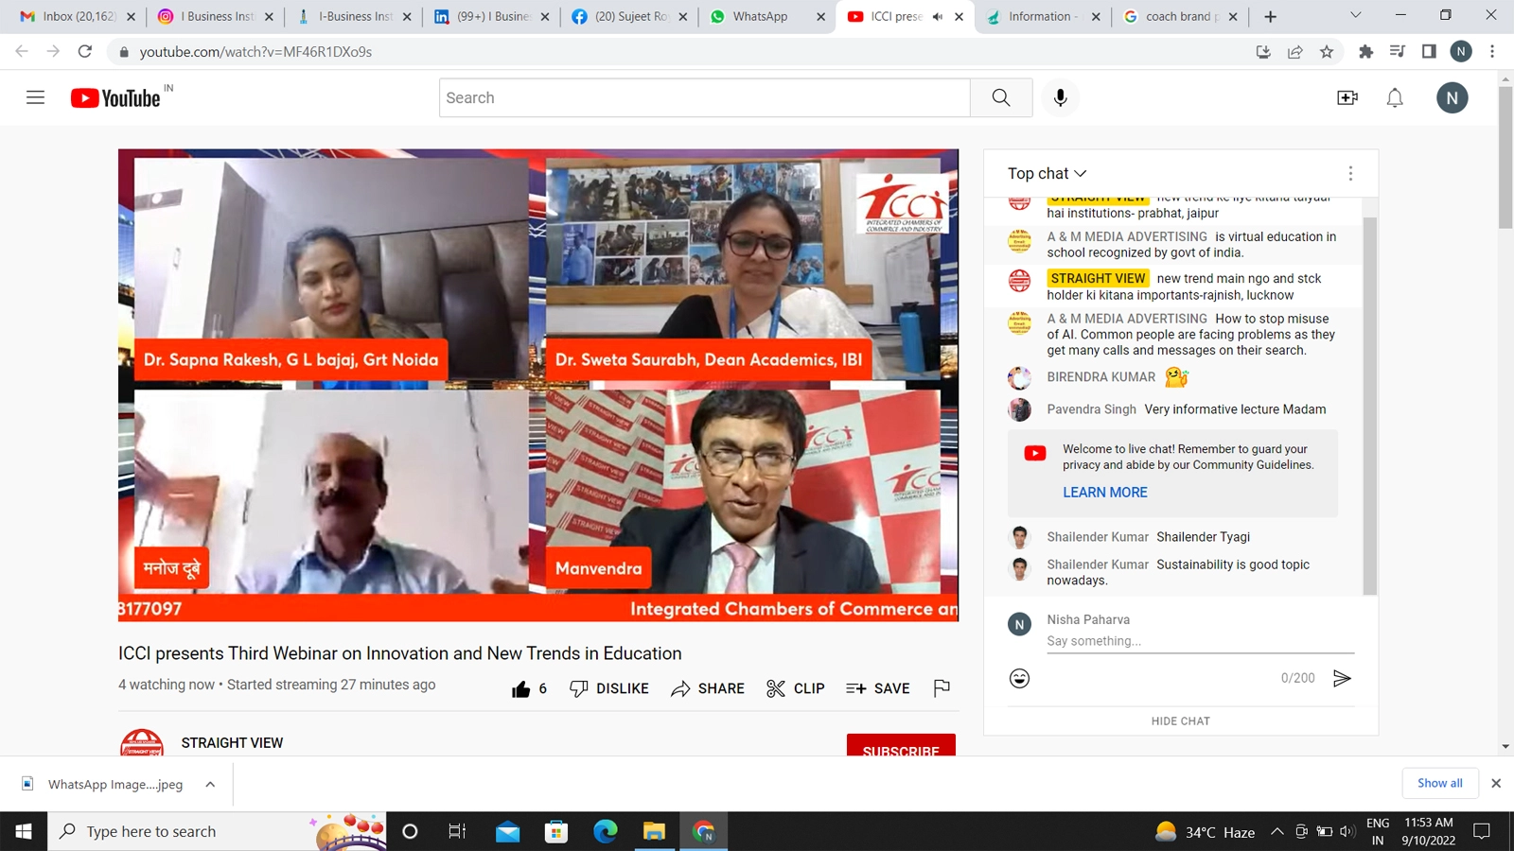This screenshot has height=851, width=1514.
Task: Report the video with the flag icon
Action: pyautogui.click(x=942, y=688)
